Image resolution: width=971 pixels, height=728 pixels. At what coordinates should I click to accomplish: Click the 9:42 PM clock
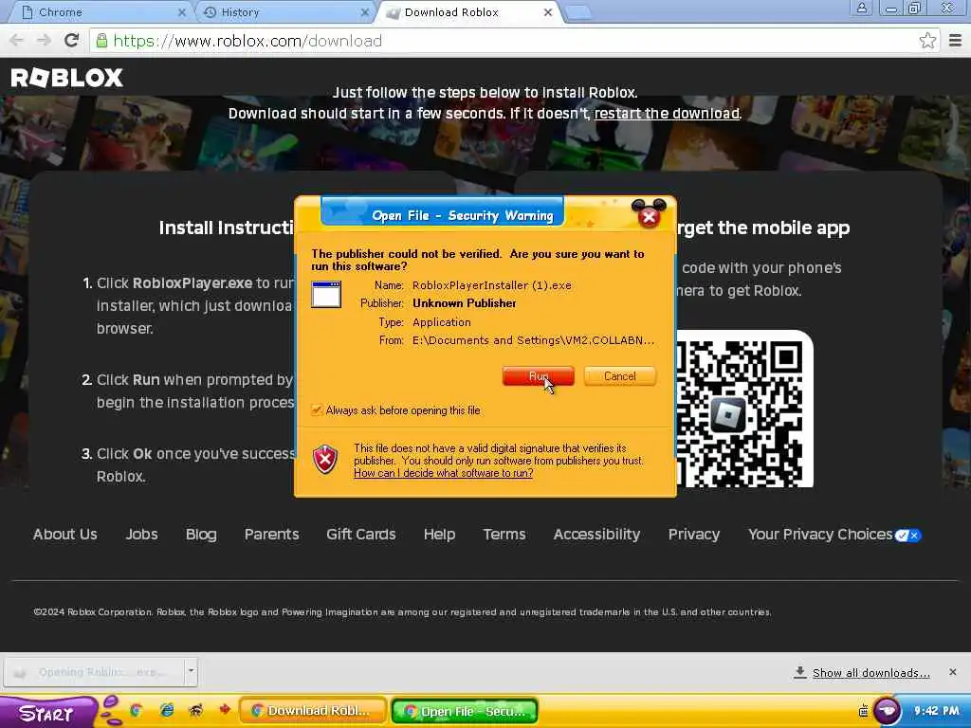click(x=936, y=711)
